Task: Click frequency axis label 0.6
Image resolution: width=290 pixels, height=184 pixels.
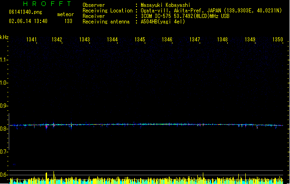Action: click(4, 175)
